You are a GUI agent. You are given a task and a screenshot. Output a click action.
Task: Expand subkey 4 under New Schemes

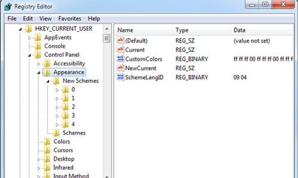click(57, 125)
